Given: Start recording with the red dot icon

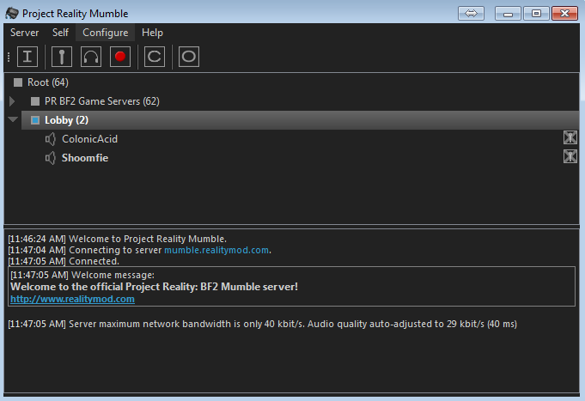Looking at the screenshot, I should (x=120, y=57).
